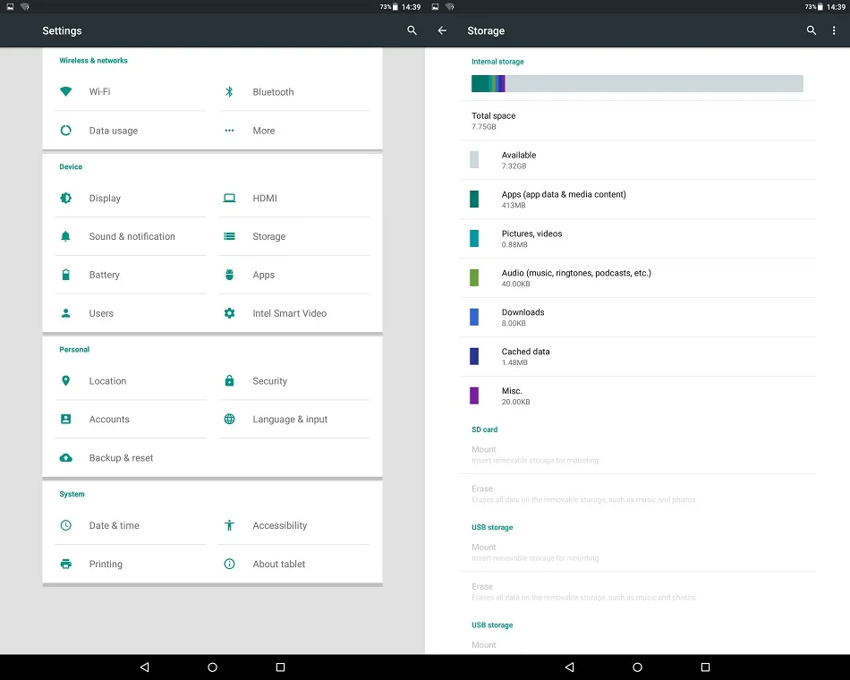850x680 pixels.
Task: Open Pictures, videos storage entry
Action: [x=637, y=239]
